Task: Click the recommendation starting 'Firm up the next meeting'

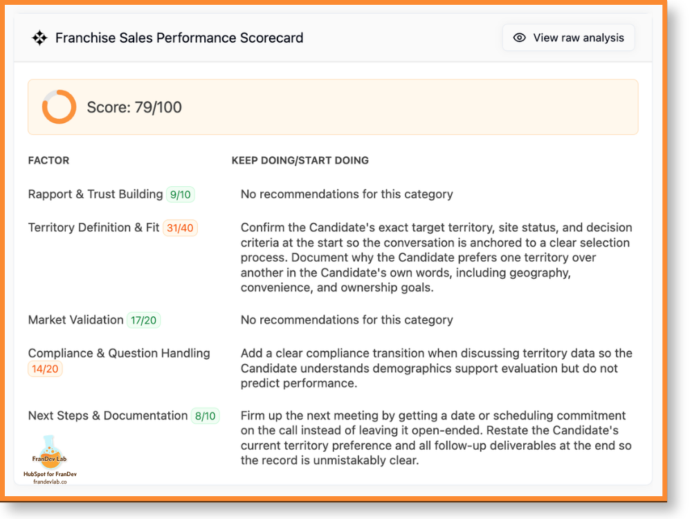Action: pyautogui.click(x=436, y=438)
